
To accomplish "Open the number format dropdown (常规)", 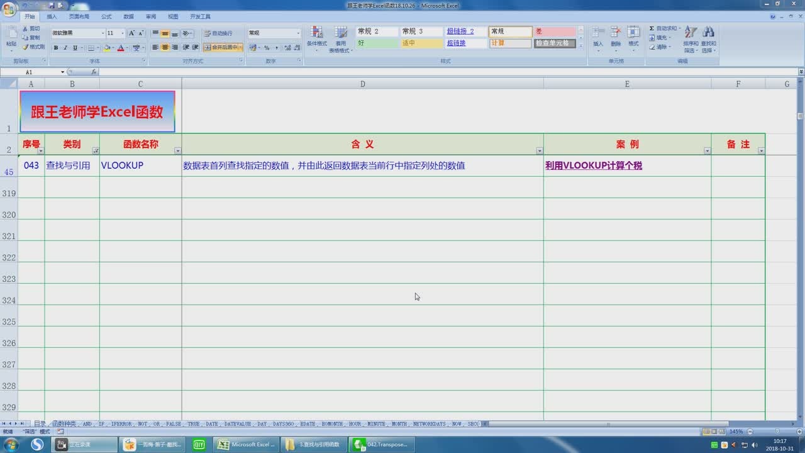I will (x=298, y=33).
